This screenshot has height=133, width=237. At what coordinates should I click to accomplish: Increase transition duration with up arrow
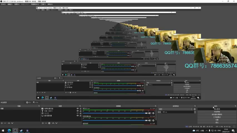195,111
